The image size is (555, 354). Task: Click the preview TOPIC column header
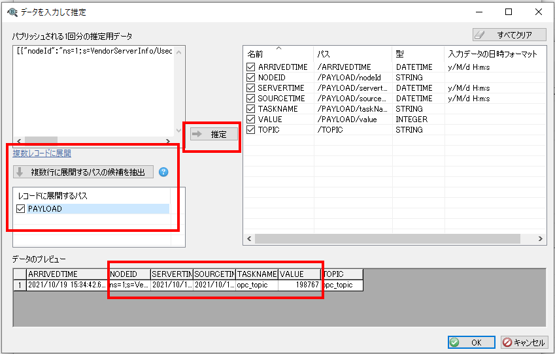(342, 274)
